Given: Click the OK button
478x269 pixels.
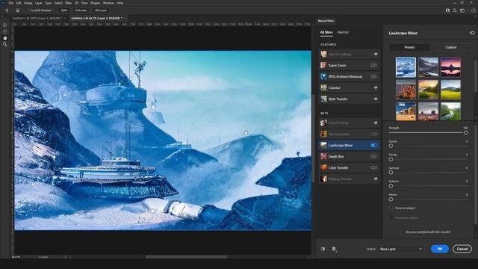Looking at the screenshot, I should [x=439, y=249].
